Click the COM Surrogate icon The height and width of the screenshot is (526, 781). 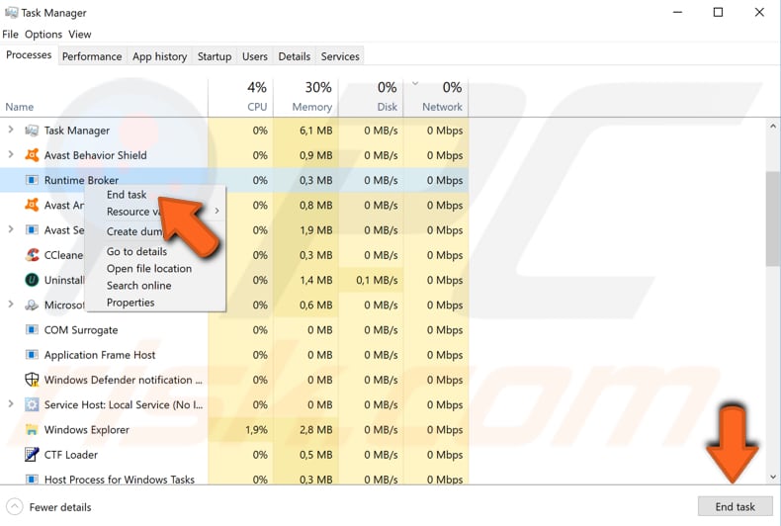tap(32, 330)
